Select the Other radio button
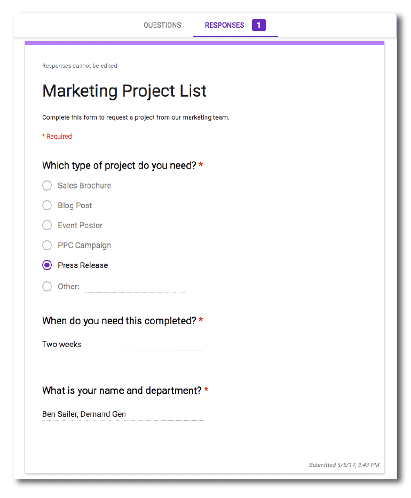Viewport: 411px width, 498px height. point(47,287)
